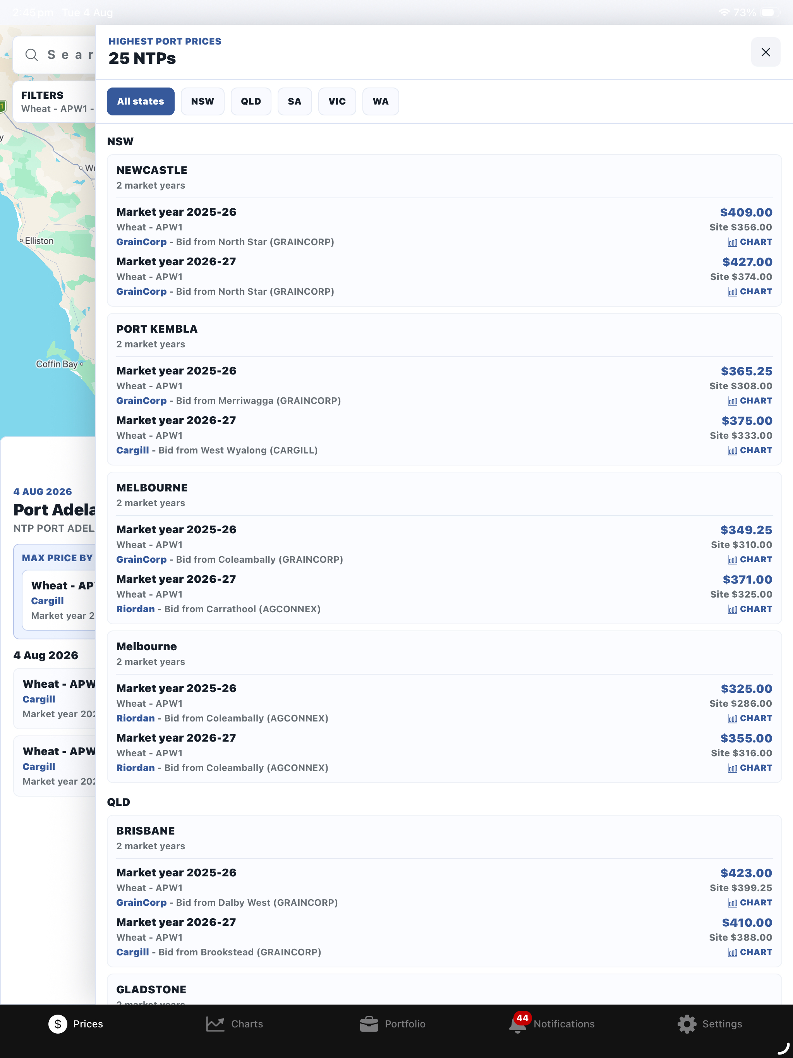Tap GrainCorp in Newcastle 2025-26 bid
Screen dimensions: 793x1058
(142, 242)
